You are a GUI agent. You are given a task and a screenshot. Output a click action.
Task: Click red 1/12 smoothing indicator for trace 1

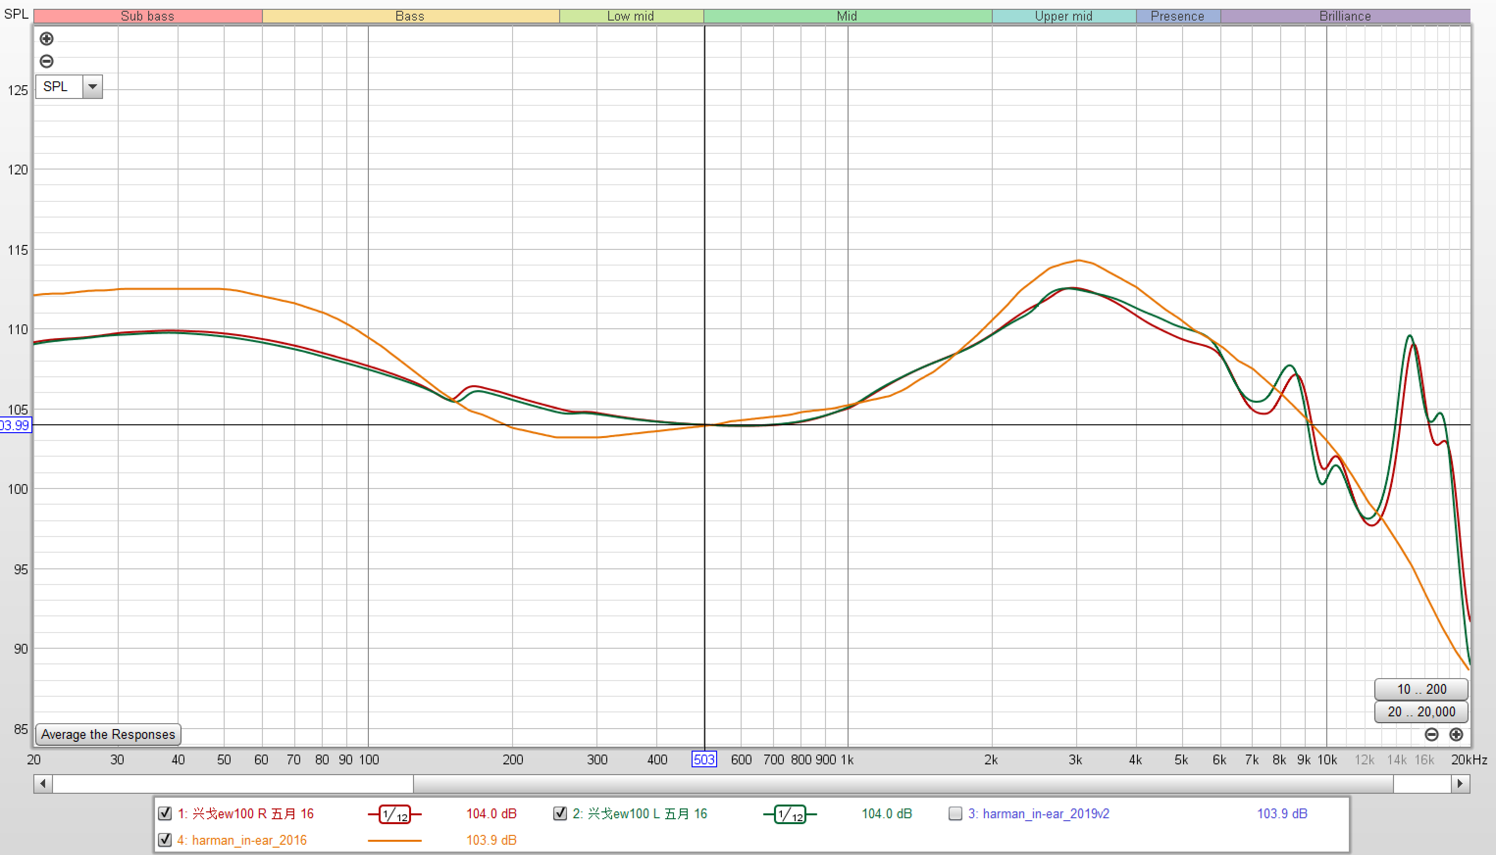(394, 814)
